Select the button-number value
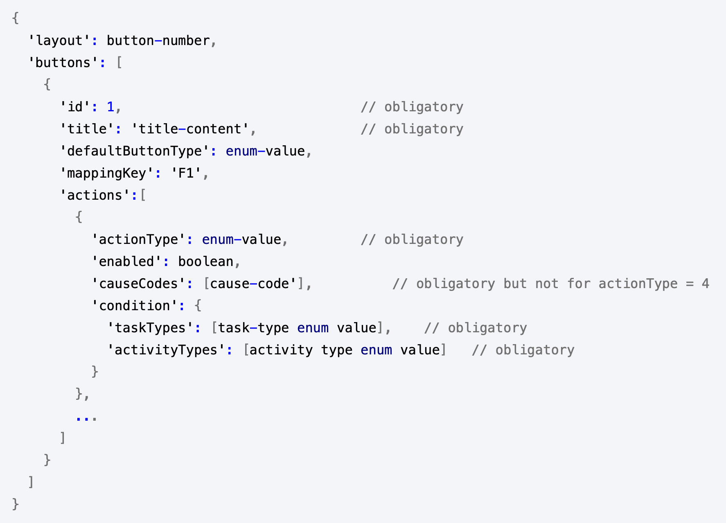726x523 pixels. pos(158,41)
